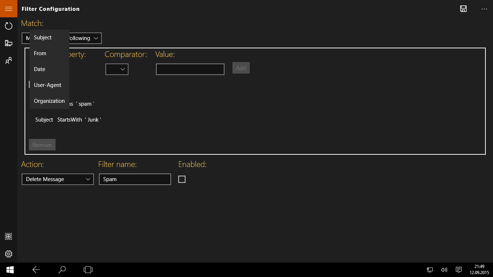Screen dimensions: 493x277
Task: Click the Remove button below the rules
Action: click(x=42, y=144)
